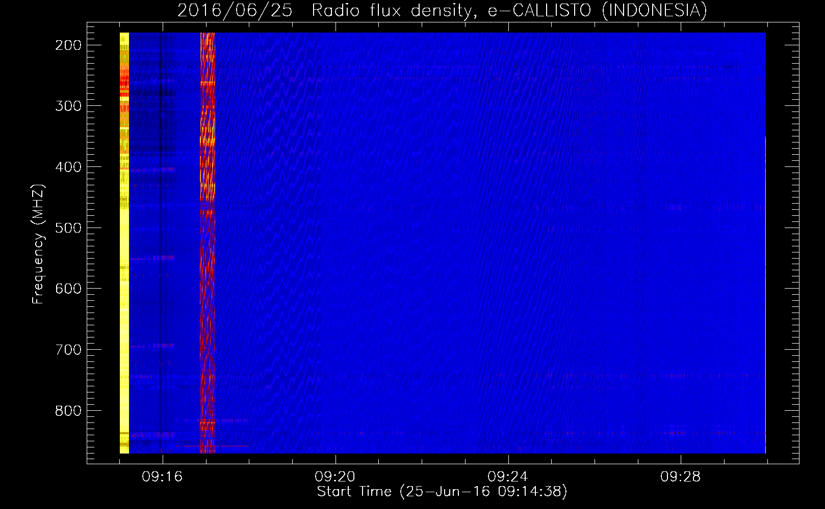Viewport: 825px width, 509px height.
Task: Click the 09:28 time tick label
Action: click(x=681, y=476)
